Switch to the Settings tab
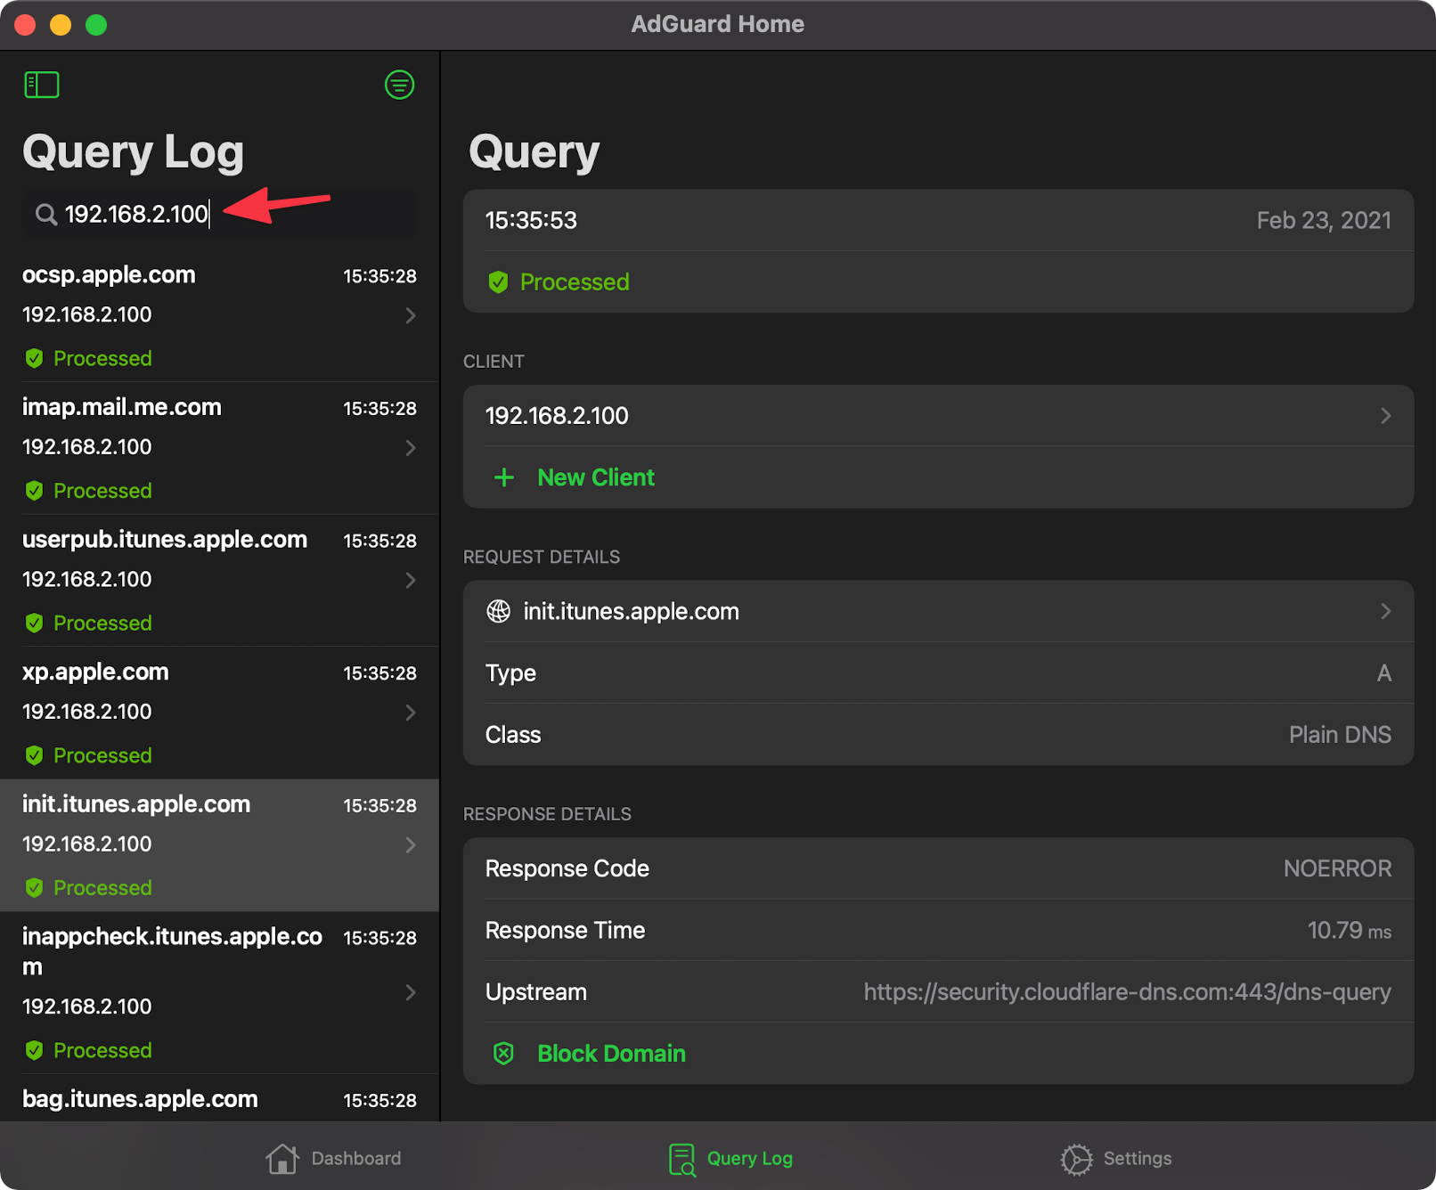This screenshot has width=1436, height=1190. tap(1115, 1158)
